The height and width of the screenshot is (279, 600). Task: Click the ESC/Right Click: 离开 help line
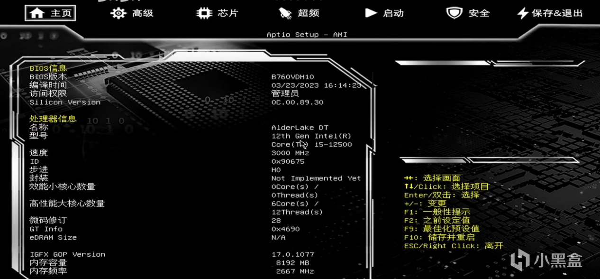pos(454,246)
